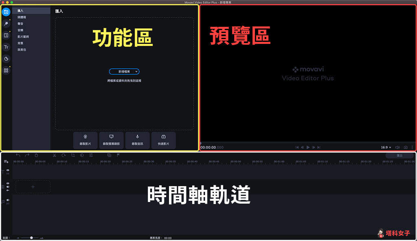Select the crop and rotate icon
This screenshot has height=241, width=417.
[x=73, y=155]
